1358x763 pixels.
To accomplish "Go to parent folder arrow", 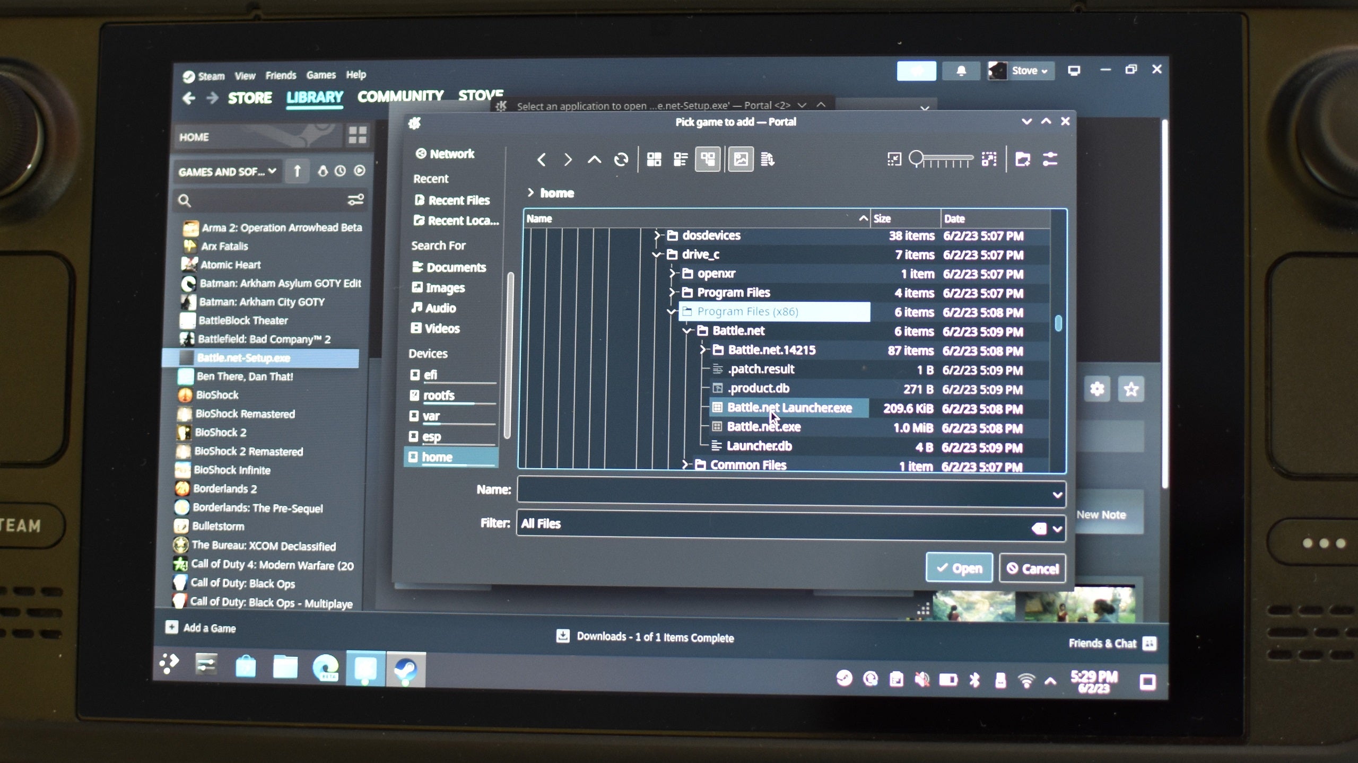I will pos(594,160).
